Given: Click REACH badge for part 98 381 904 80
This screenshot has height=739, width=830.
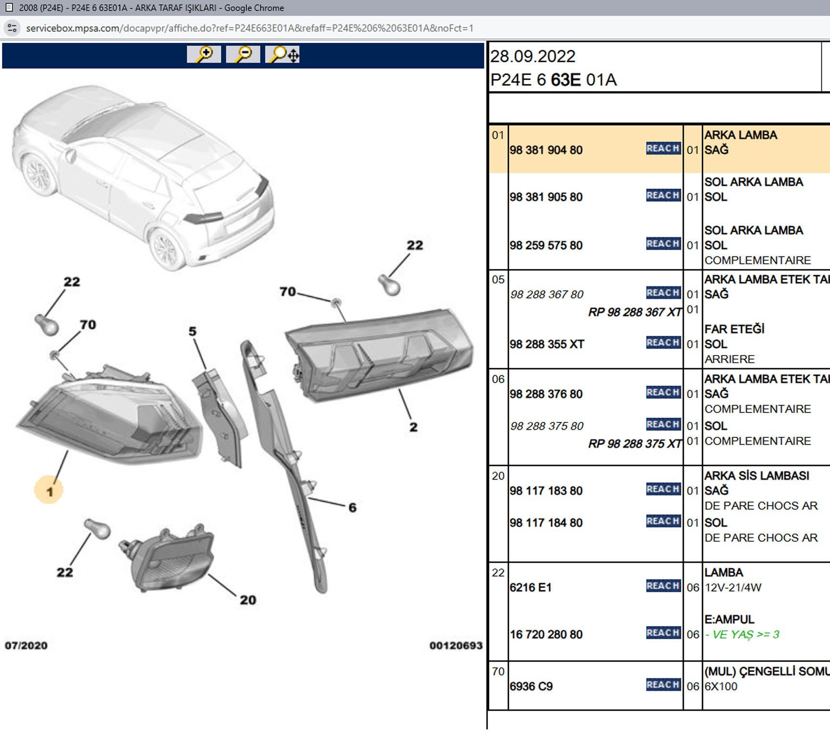Looking at the screenshot, I should [663, 149].
